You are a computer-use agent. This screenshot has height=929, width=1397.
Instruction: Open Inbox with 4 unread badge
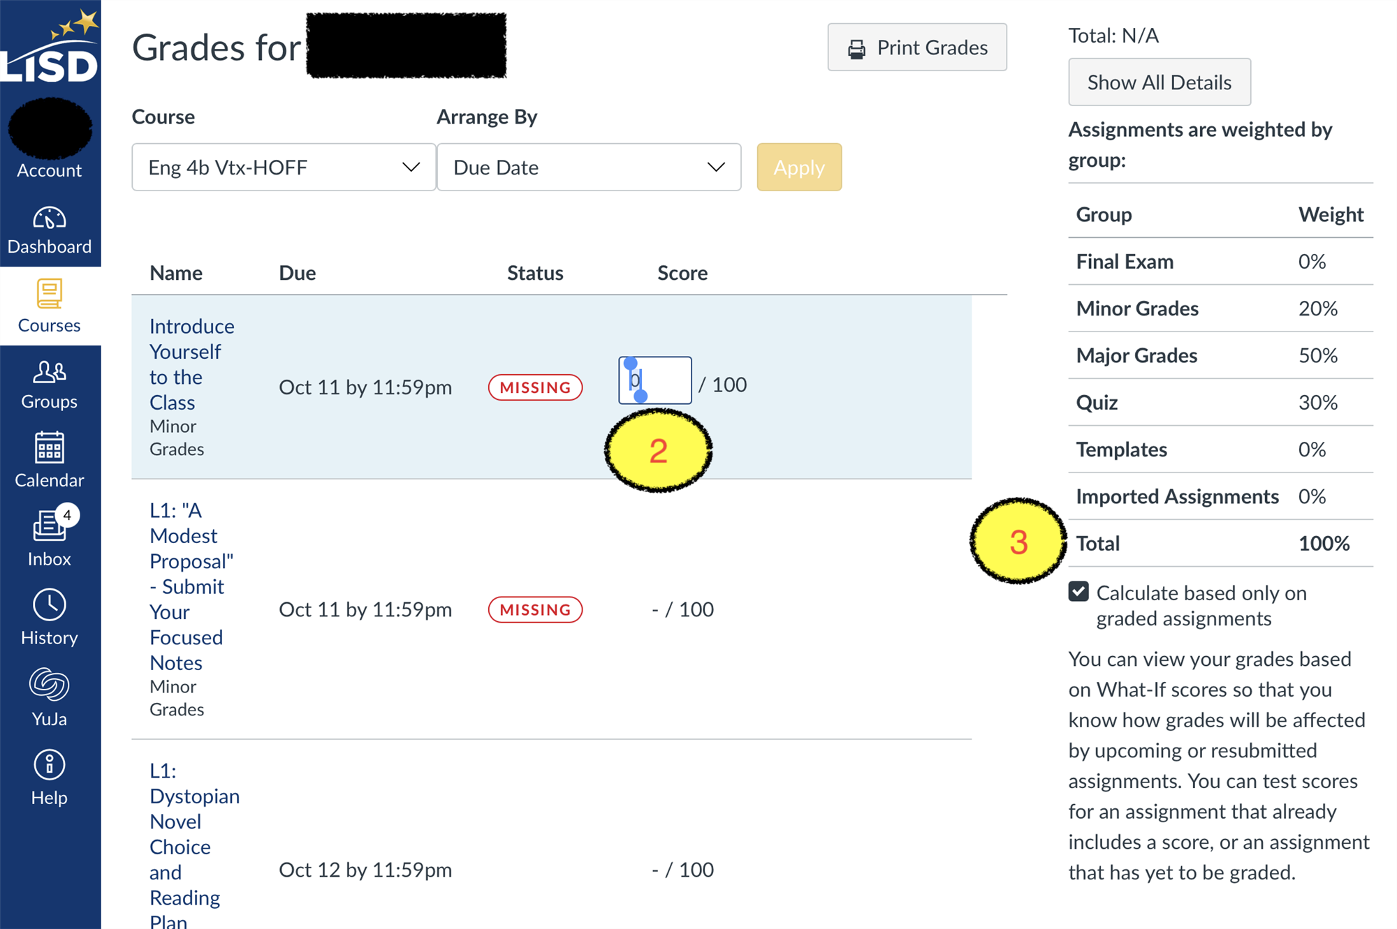click(50, 525)
